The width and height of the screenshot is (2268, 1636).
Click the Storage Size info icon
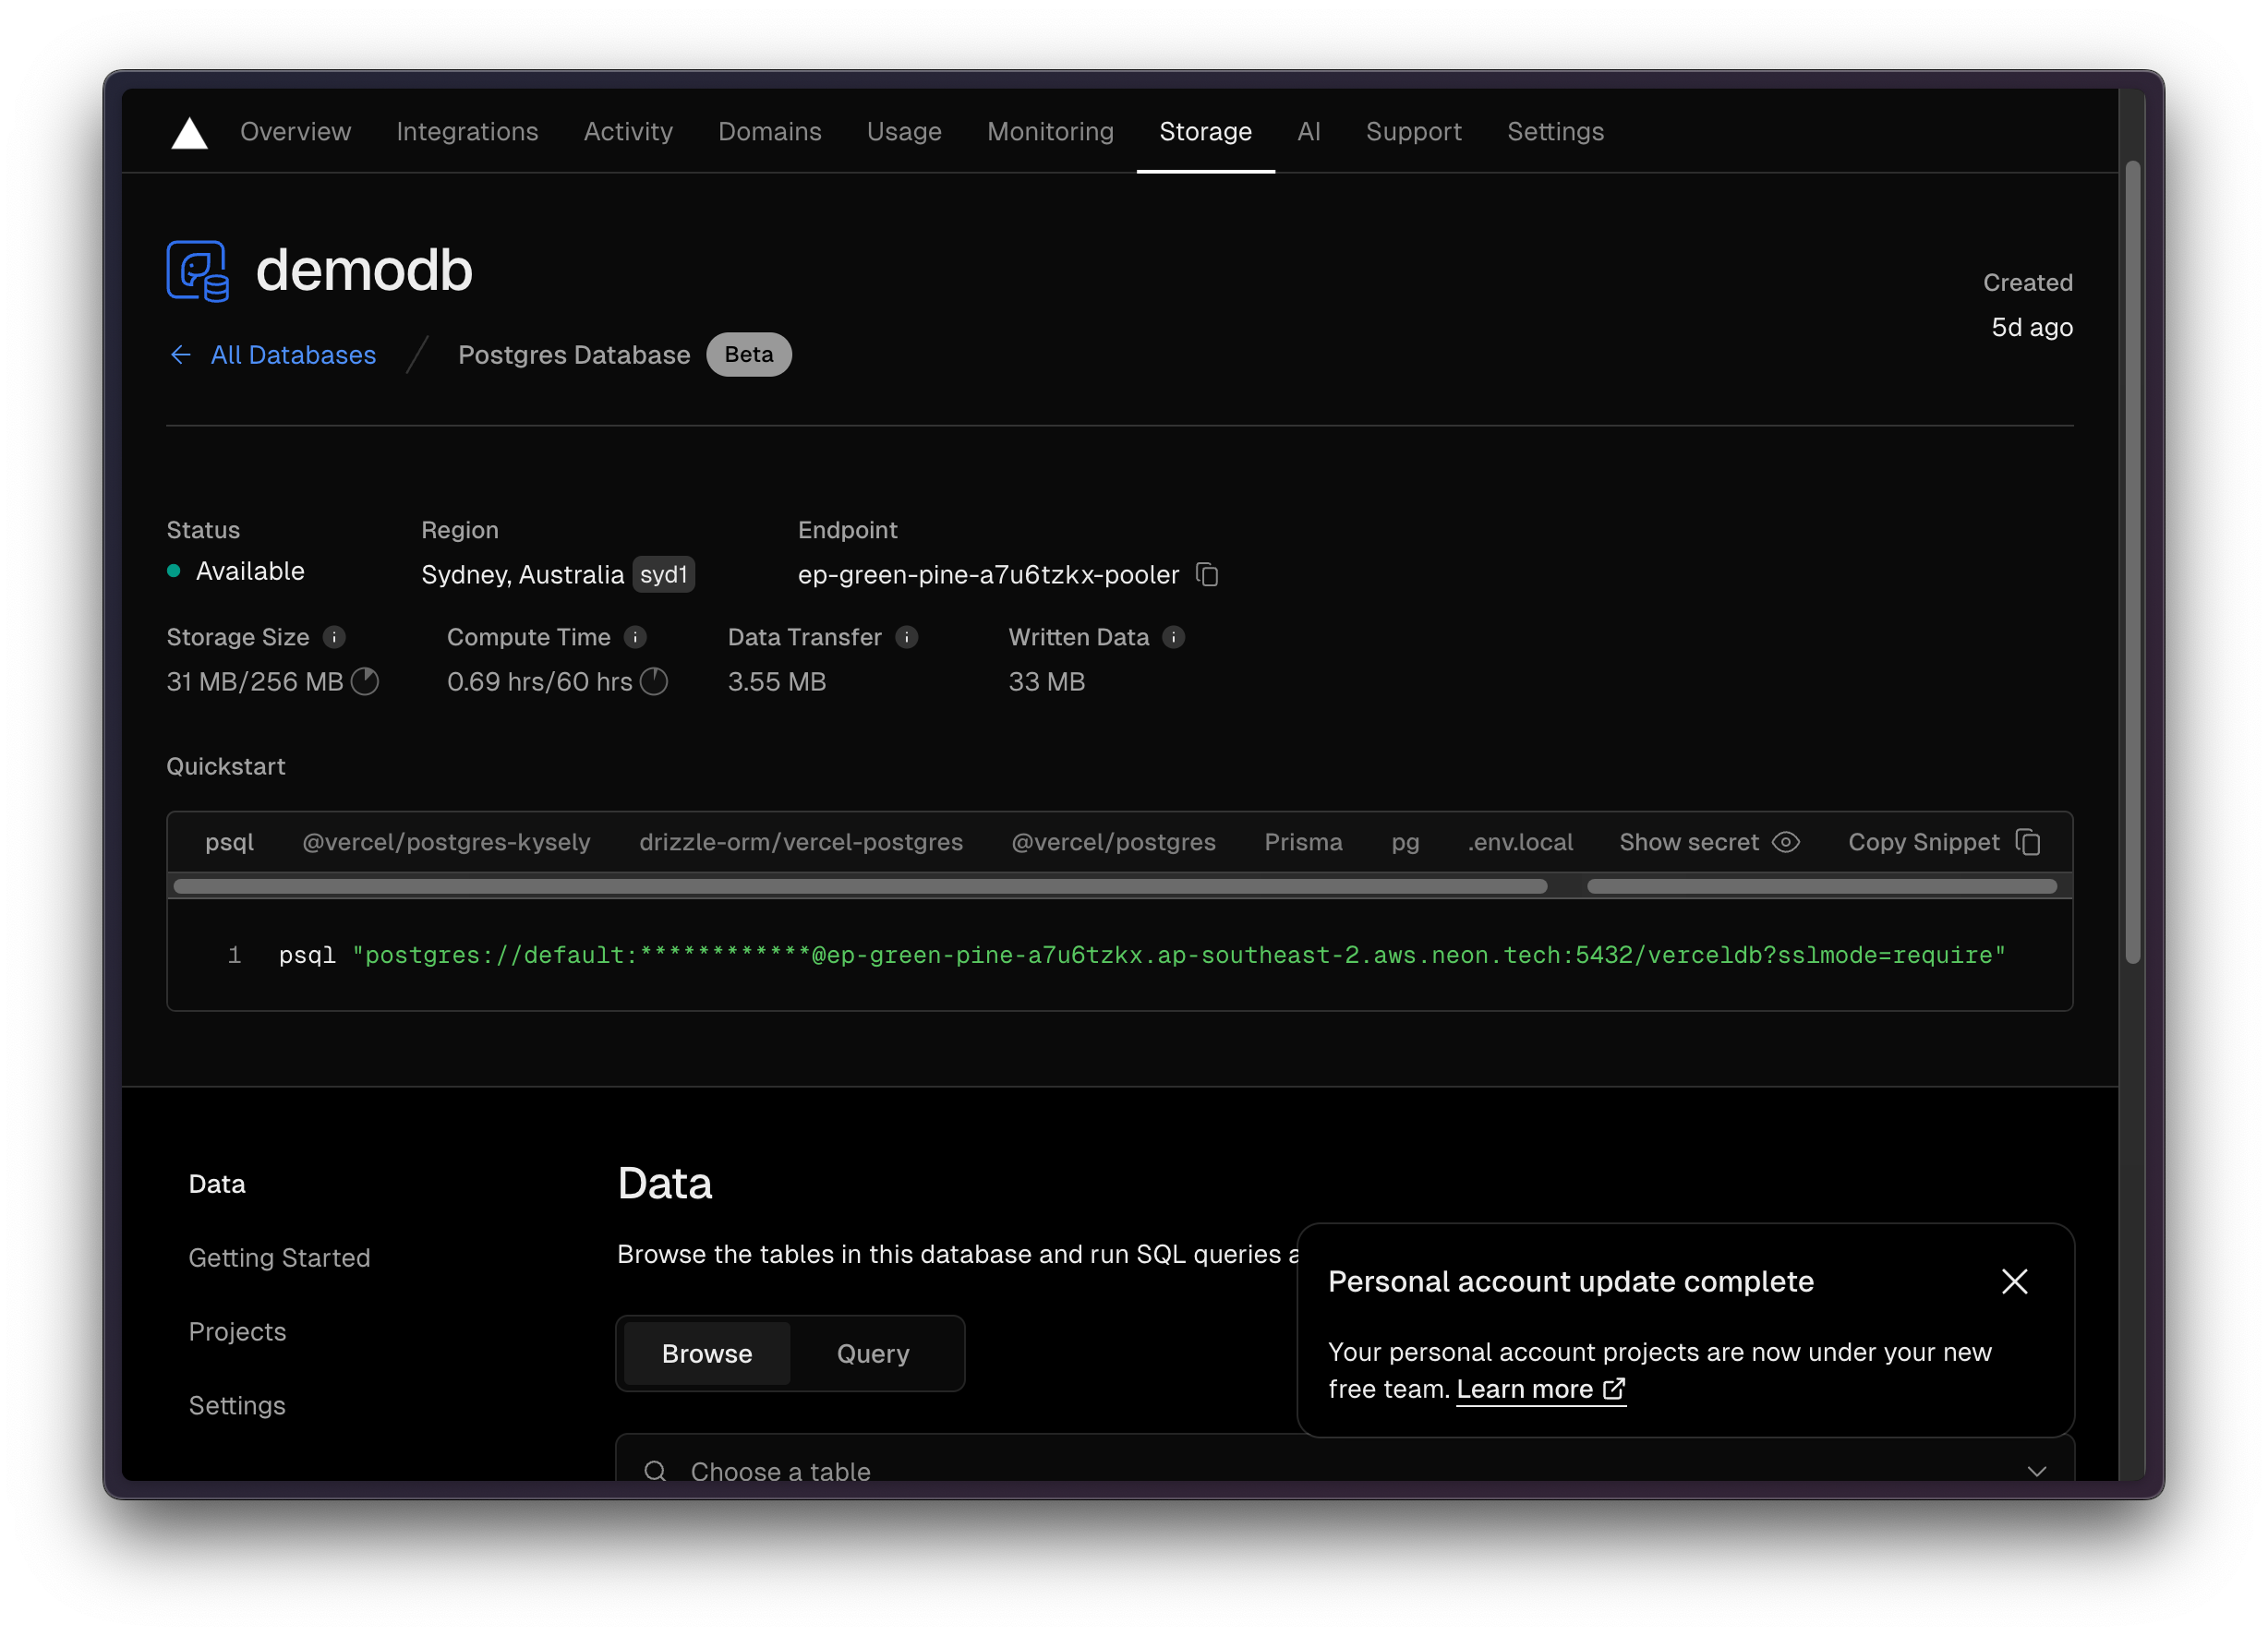(x=334, y=637)
